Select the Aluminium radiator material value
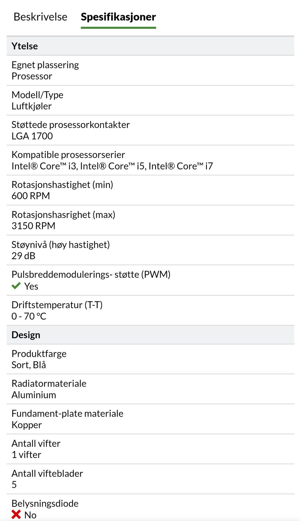The image size is (301, 521). coord(34,395)
